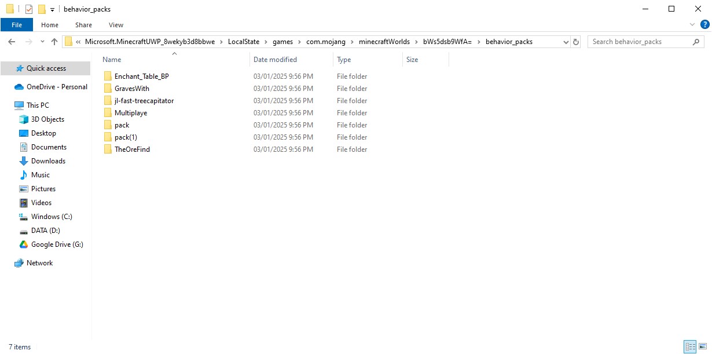Select the pack folder
This screenshot has height=354, width=712.
[x=122, y=125]
